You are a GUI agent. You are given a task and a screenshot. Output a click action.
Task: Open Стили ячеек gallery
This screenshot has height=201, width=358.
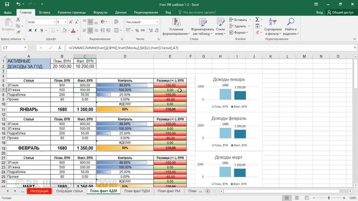tap(220, 27)
